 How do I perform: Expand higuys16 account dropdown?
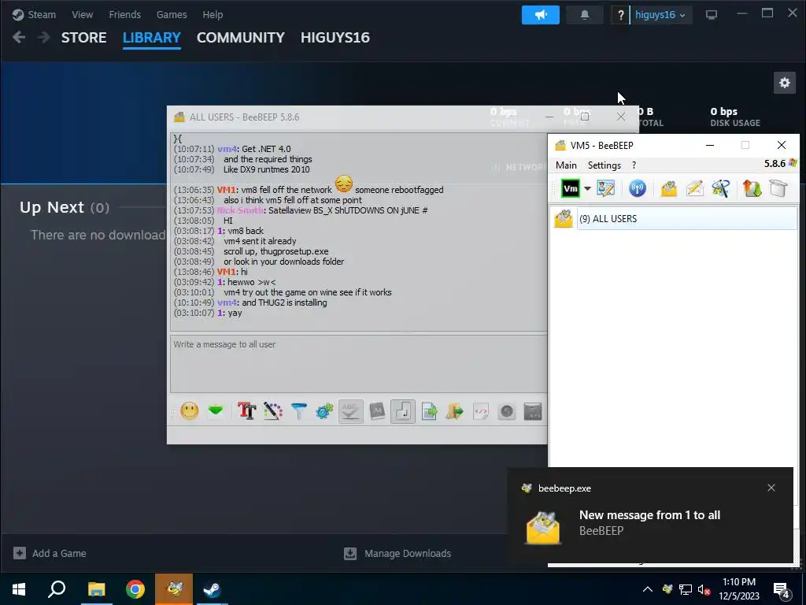(x=660, y=15)
